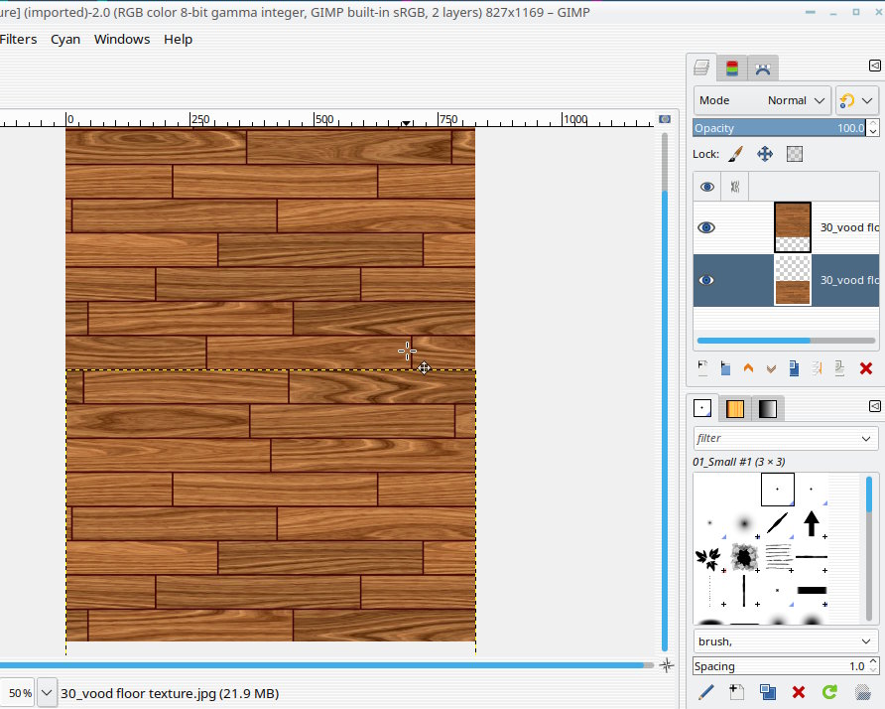Screen dimensions: 885x709
Task: Switch to the Channels tab
Action: (x=732, y=69)
